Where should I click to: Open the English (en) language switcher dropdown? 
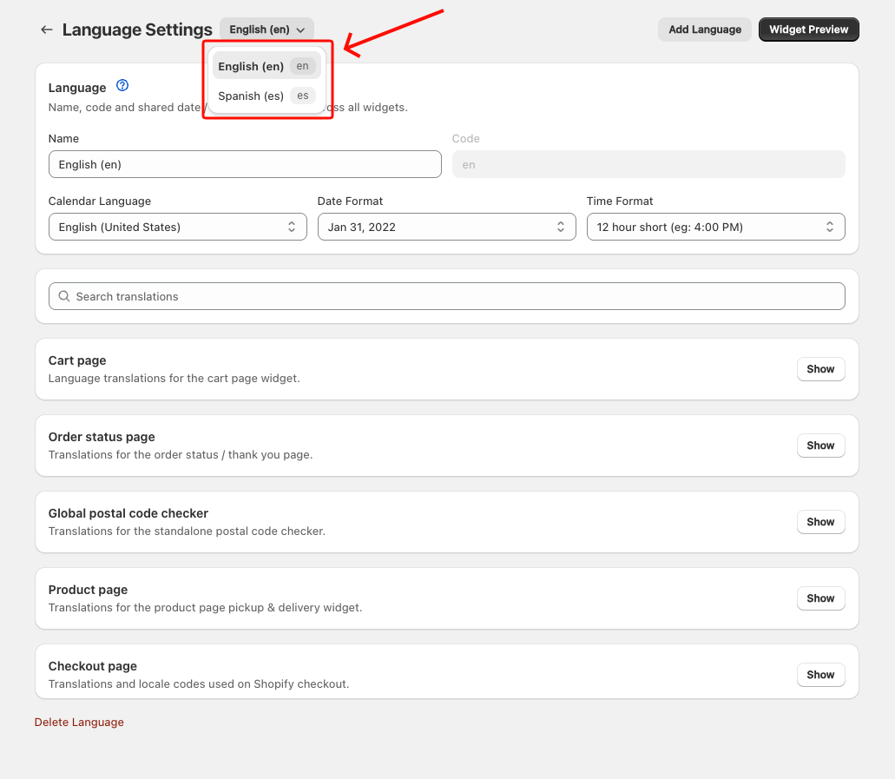[x=267, y=30]
